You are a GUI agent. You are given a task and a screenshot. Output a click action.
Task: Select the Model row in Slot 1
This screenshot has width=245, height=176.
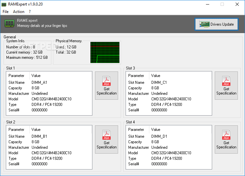[x=49, y=99]
